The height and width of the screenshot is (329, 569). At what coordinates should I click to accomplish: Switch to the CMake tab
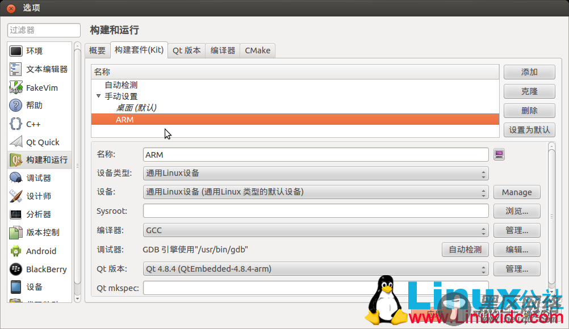[x=257, y=50]
